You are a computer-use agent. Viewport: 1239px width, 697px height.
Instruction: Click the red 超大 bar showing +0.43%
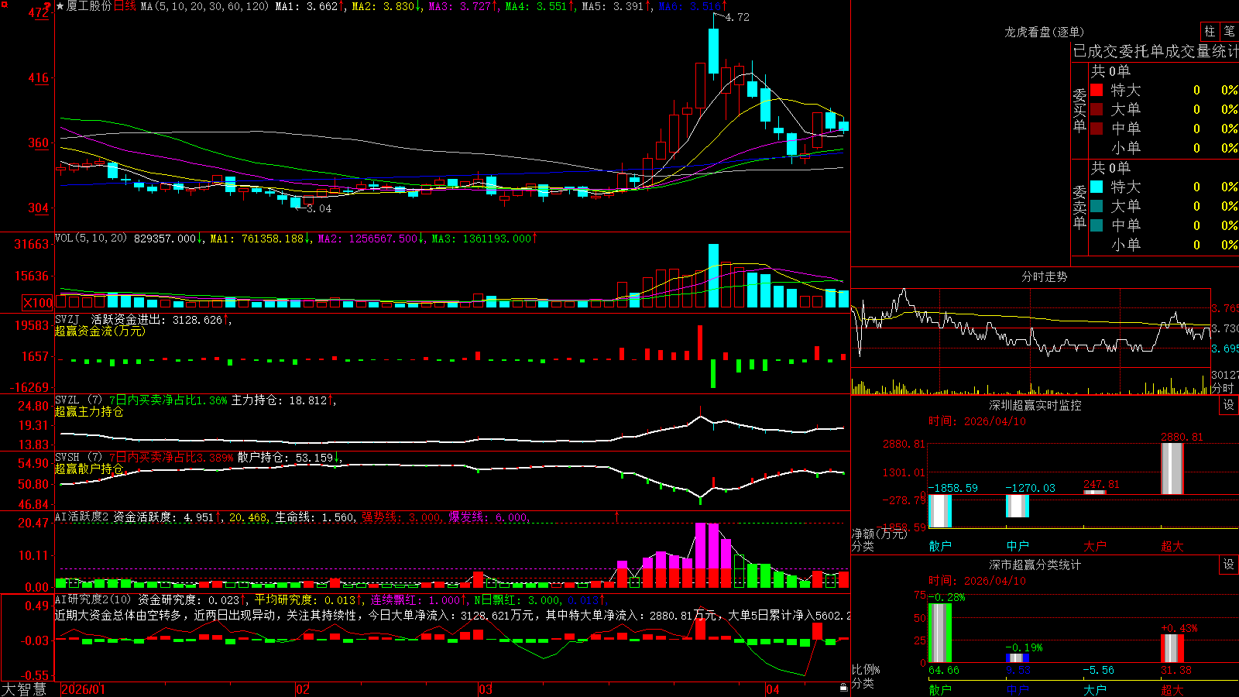tap(1172, 648)
